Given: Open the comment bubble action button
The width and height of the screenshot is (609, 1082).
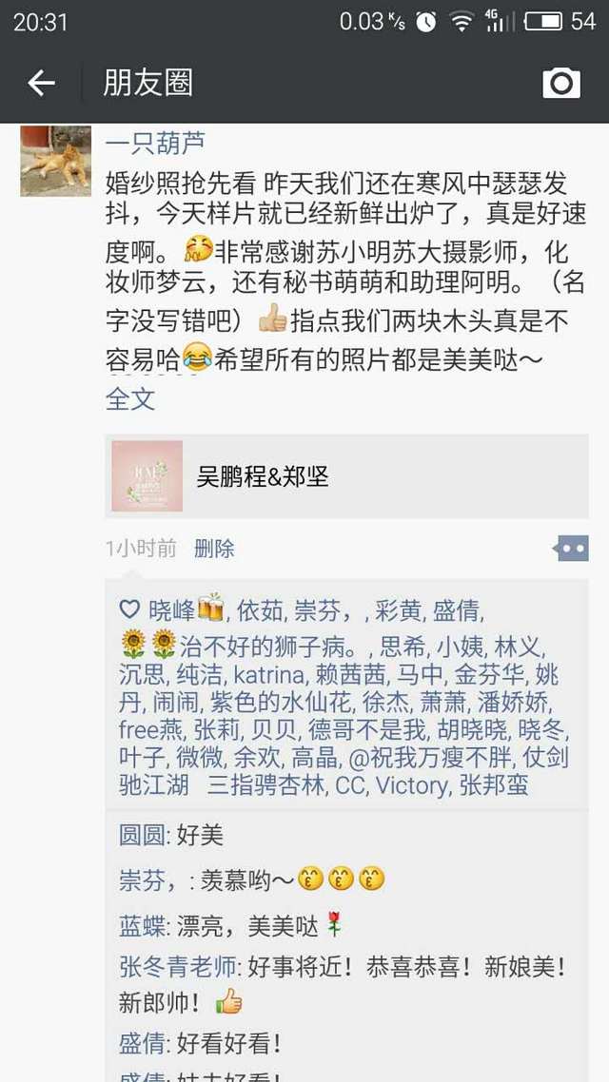Looking at the screenshot, I should coord(571,549).
